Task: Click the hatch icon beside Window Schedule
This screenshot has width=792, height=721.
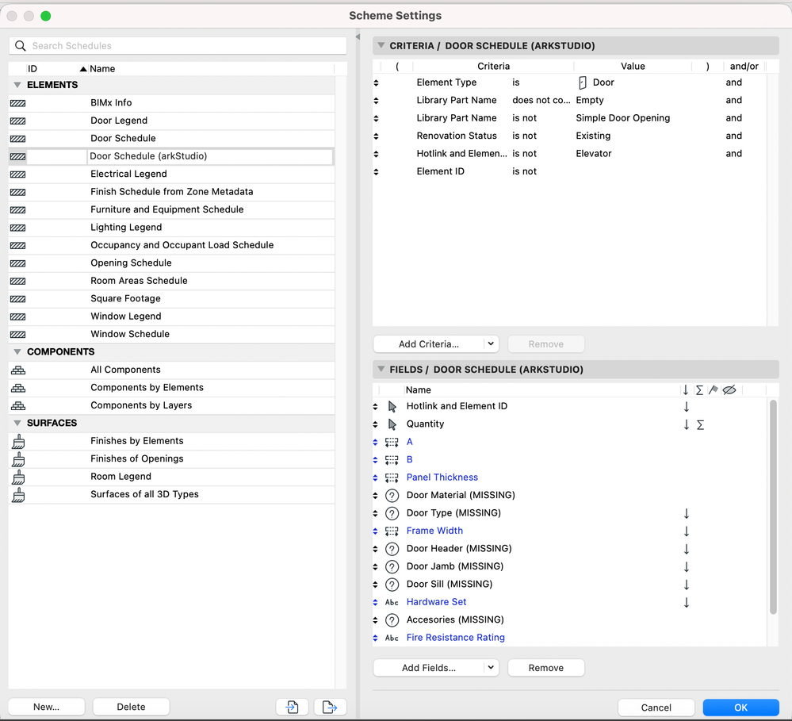Action: click(18, 335)
